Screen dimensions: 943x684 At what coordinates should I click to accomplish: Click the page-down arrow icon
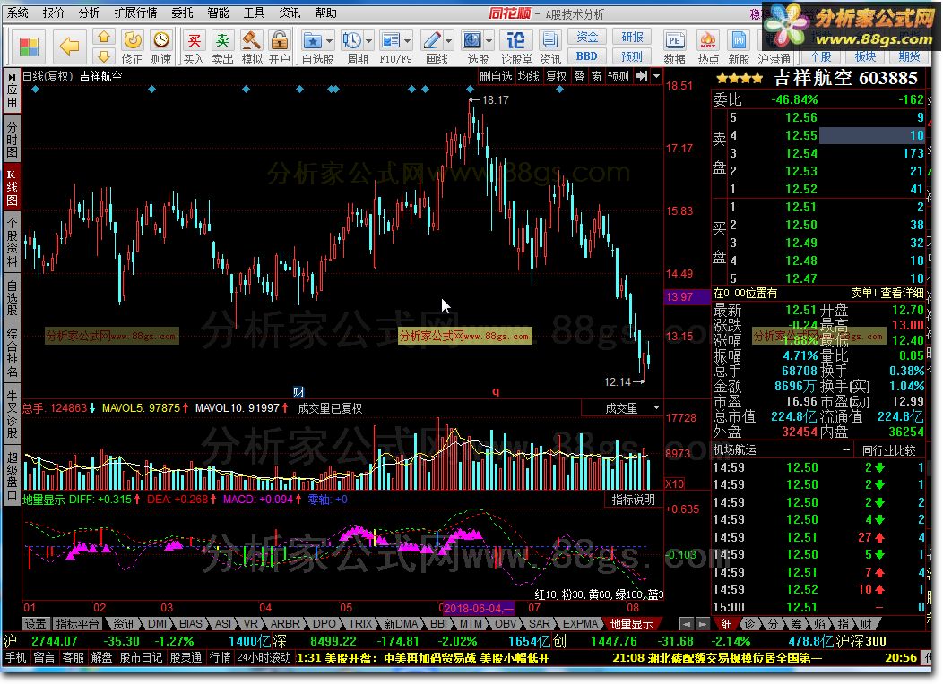pyautogui.click(x=103, y=56)
